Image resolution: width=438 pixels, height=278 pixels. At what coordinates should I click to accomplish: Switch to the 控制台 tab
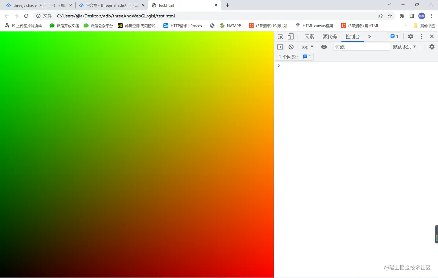pyautogui.click(x=353, y=37)
